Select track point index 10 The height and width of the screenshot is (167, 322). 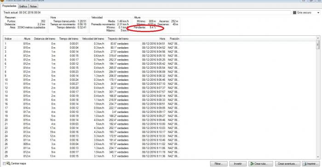6,80
